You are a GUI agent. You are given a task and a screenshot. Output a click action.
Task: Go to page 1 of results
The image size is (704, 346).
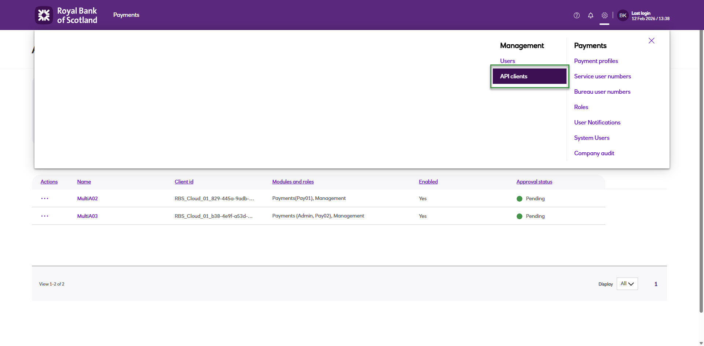coord(656,284)
